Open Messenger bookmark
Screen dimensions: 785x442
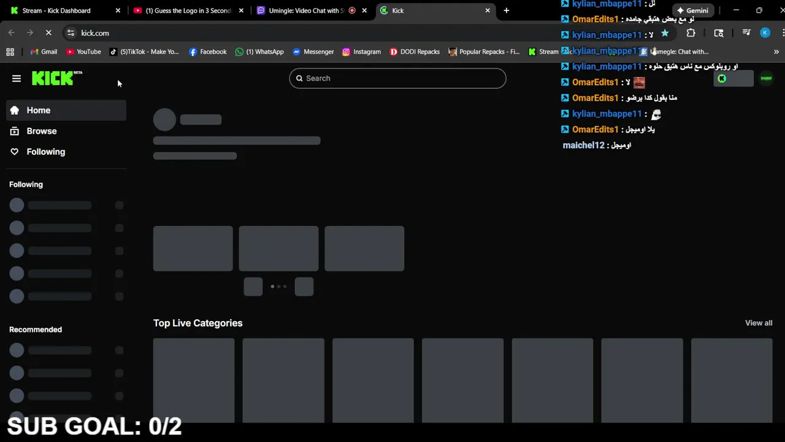pos(313,52)
